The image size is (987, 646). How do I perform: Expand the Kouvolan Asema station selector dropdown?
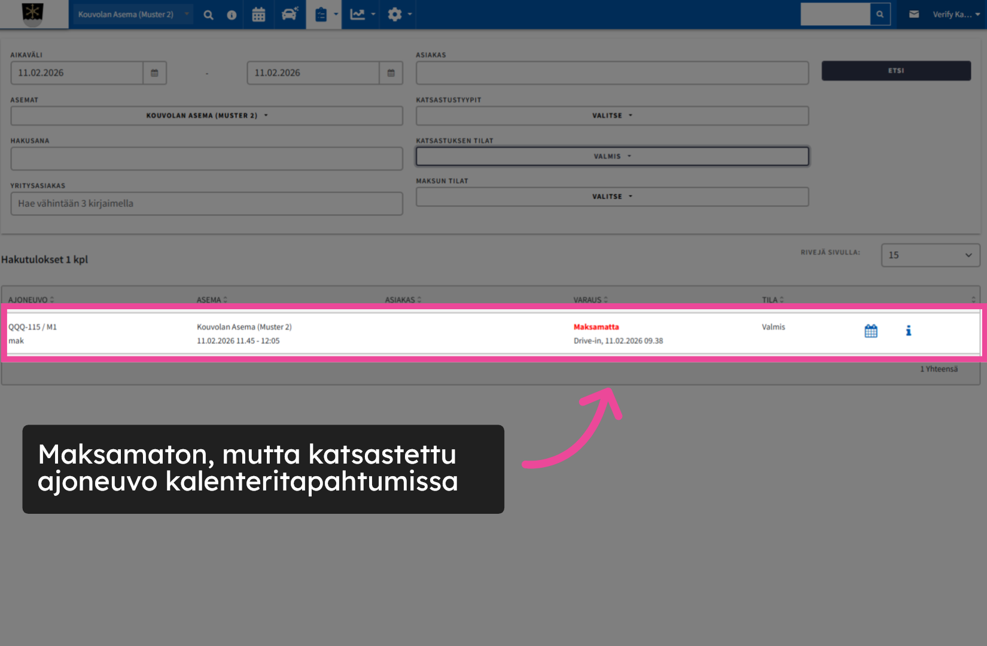[132, 14]
